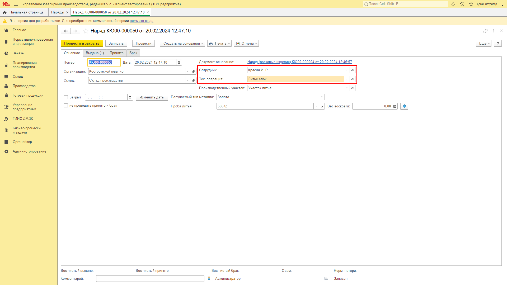This screenshot has height=285, width=507.
Task: Click Органайзер sidebar icon
Action: coord(6,142)
